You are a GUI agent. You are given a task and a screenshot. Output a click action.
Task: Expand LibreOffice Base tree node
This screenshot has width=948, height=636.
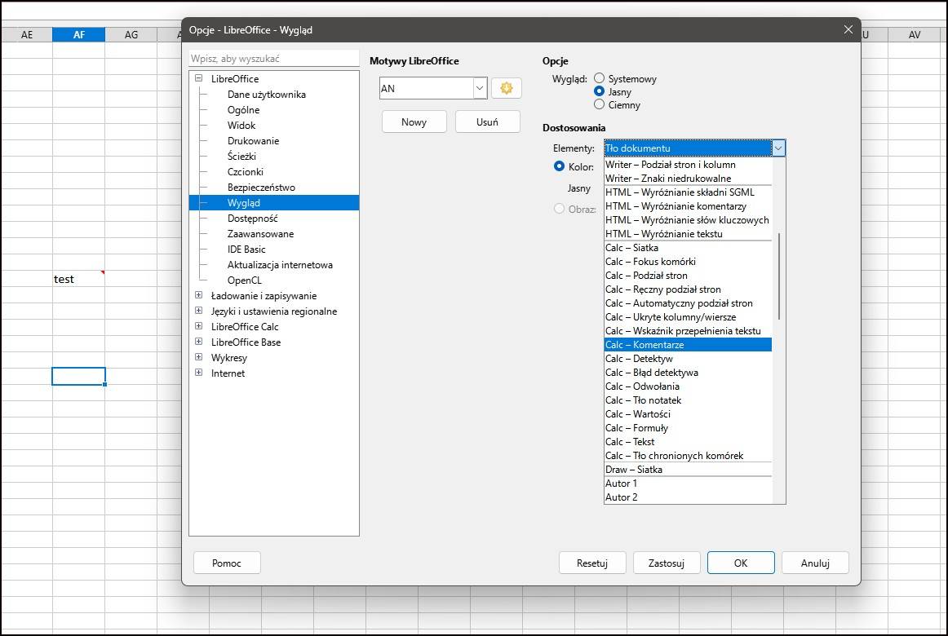click(198, 342)
